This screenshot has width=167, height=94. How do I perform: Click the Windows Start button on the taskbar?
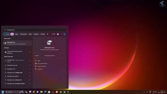point(3,92)
